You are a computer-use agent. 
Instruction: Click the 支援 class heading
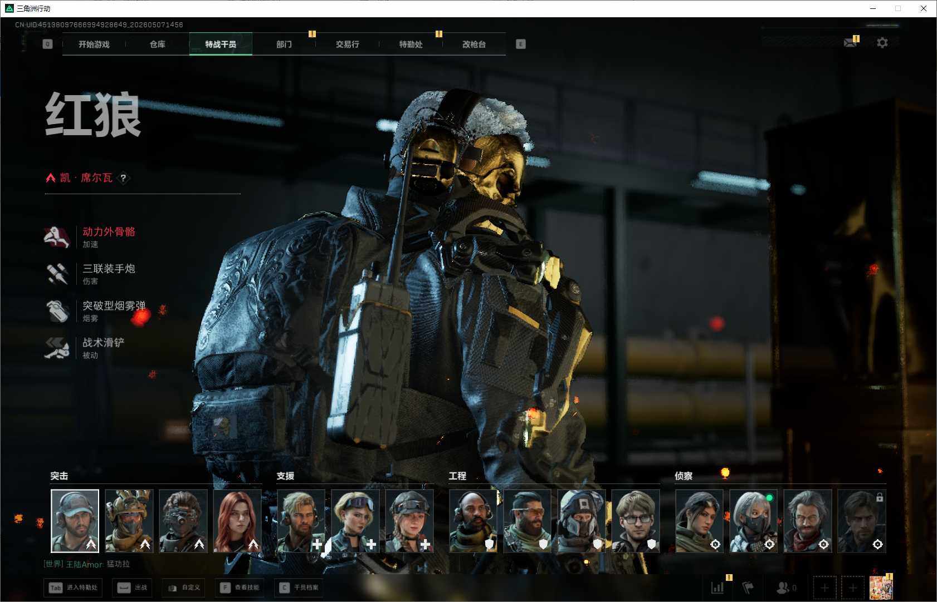tap(285, 476)
